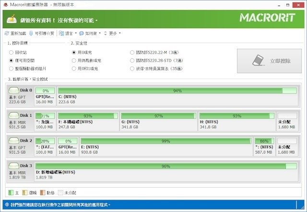Click the Disk 2 基本 GPT label
Image resolution: width=307 pixels, height=212 pixels.
click(x=17, y=147)
